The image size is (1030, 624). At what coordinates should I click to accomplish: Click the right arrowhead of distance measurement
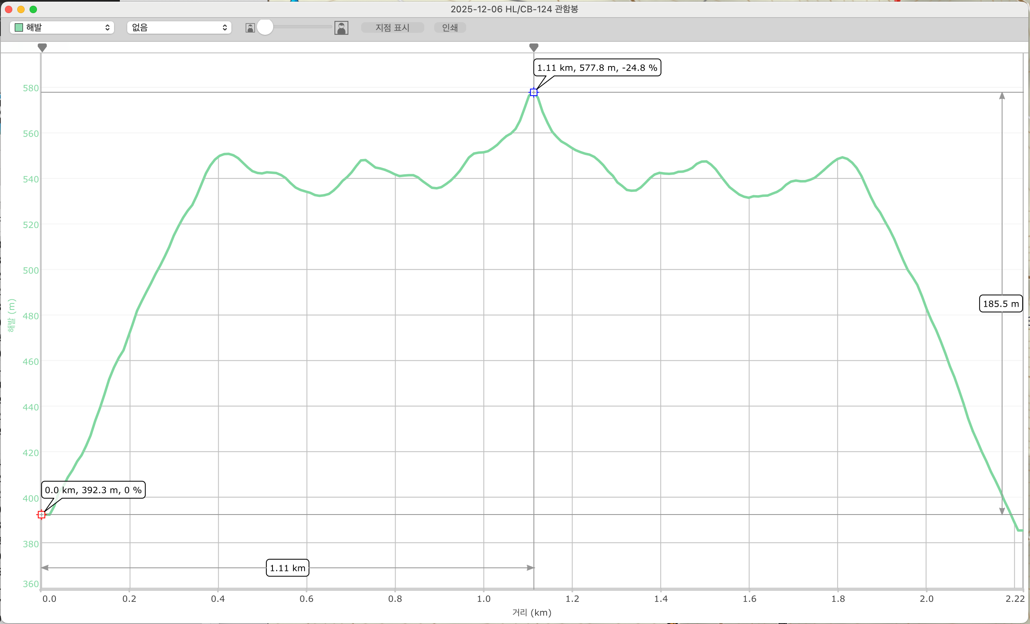(x=530, y=567)
